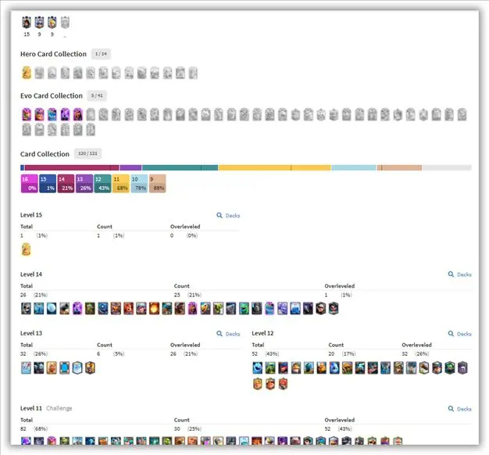The height and width of the screenshot is (455, 489).
Task: Open Decks link for Level 15
Action: point(228,215)
